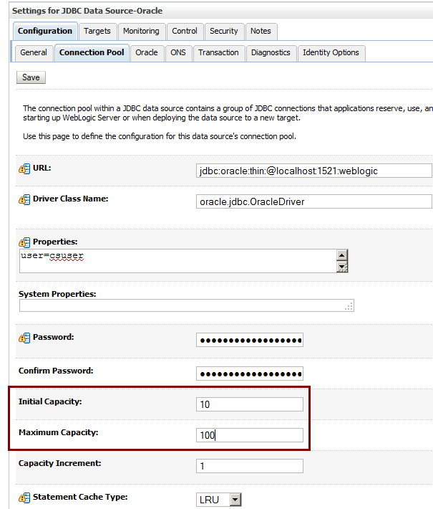Click into the URL input field
The height and width of the screenshot is (509, 433).
click(x=314, y=171)
